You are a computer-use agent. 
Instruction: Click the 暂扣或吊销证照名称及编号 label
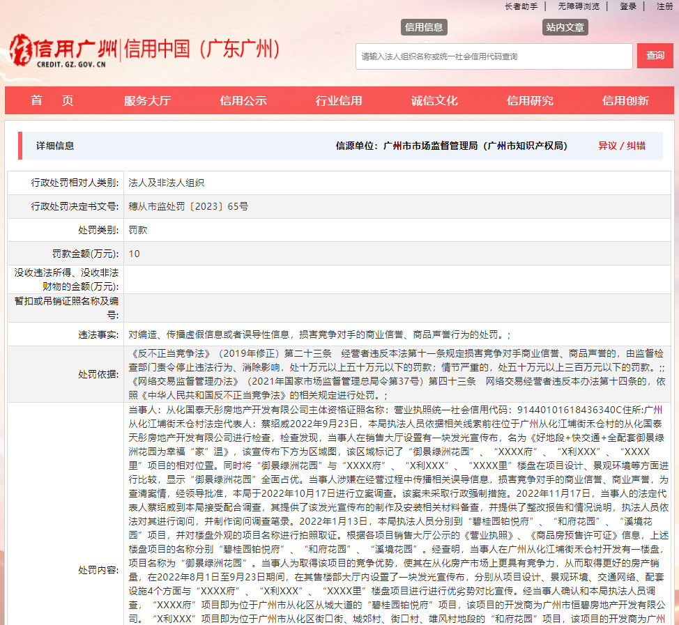click(66, 308)
